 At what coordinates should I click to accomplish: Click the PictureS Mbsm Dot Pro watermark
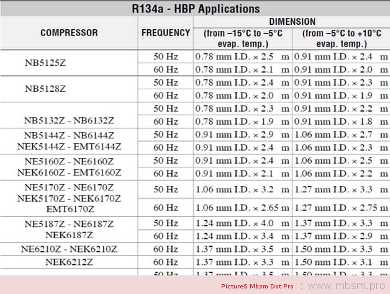(x=257, y=287)
